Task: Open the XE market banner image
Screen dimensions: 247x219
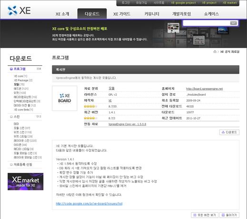Action: pos(25,181)
